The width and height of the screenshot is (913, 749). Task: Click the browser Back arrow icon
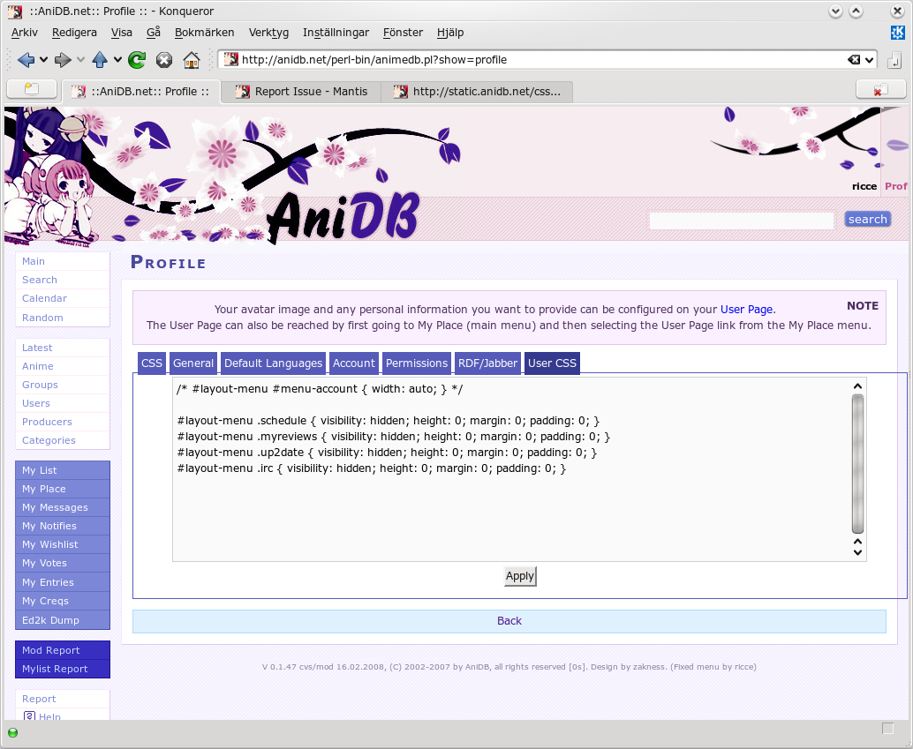[x=25, y=60]
